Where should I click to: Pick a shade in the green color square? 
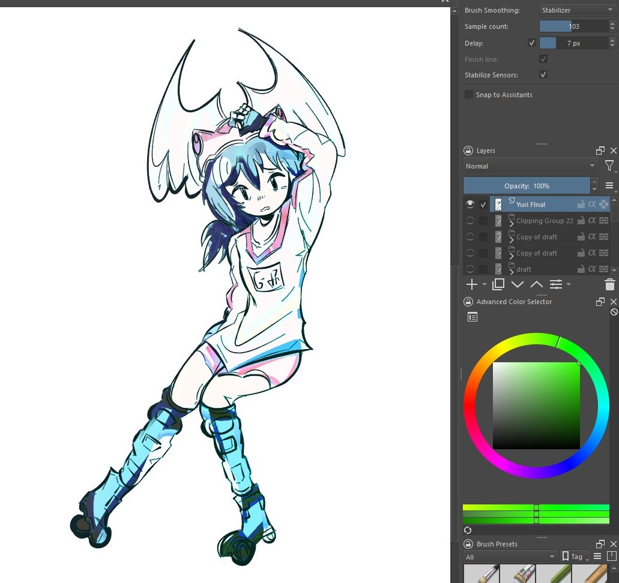(536, 405)
